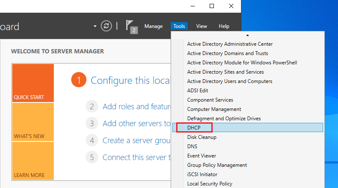Open Event Viewer tool

point(202,156)
